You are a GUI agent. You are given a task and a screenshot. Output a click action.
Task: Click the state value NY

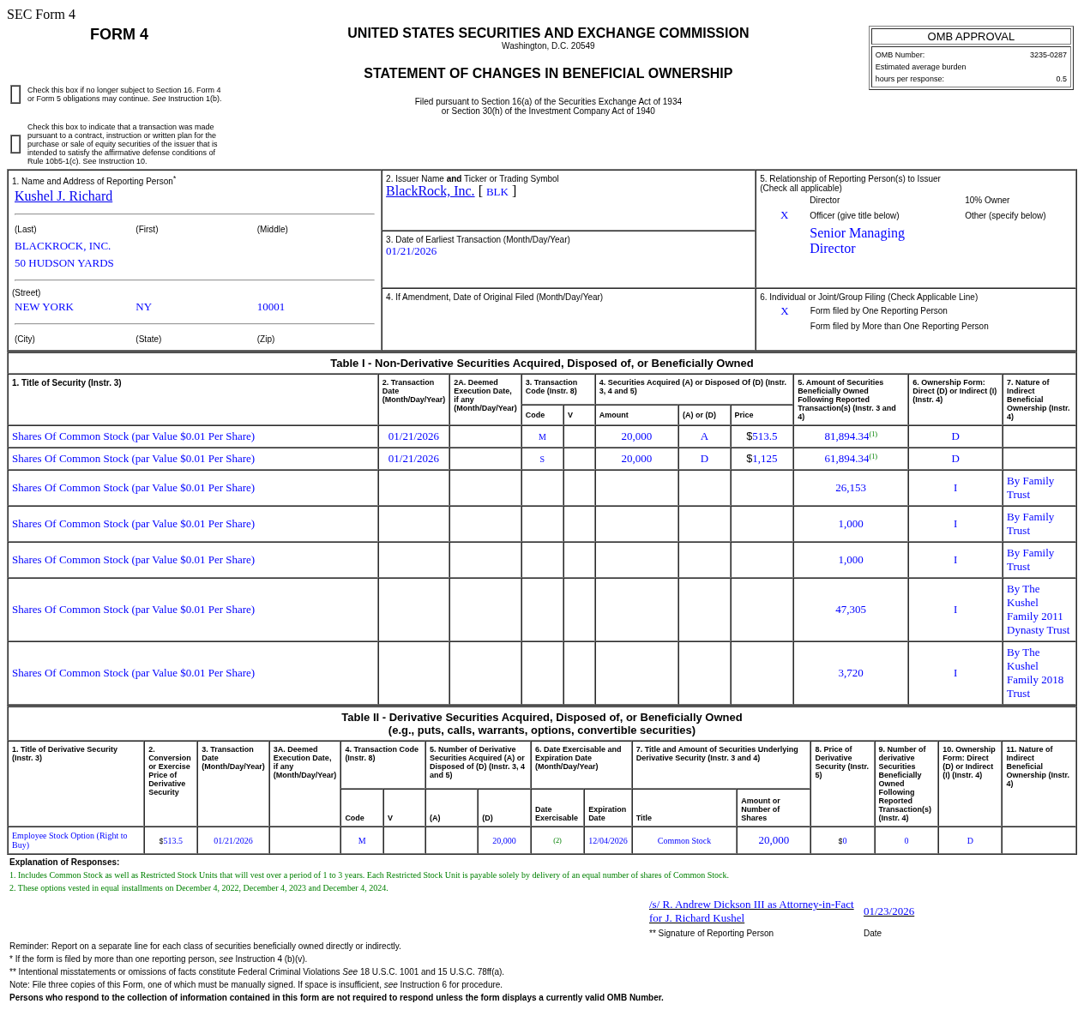pyautogui.click(x=143, y=307)
